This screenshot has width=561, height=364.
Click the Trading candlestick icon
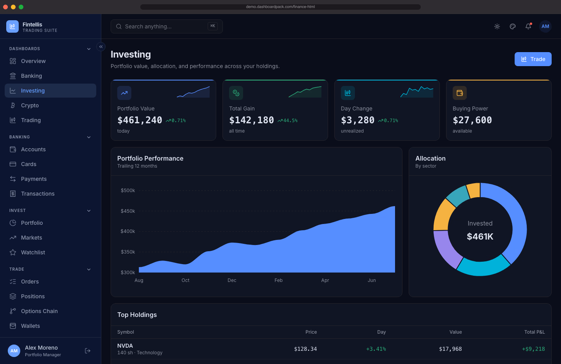click(13, 120)
